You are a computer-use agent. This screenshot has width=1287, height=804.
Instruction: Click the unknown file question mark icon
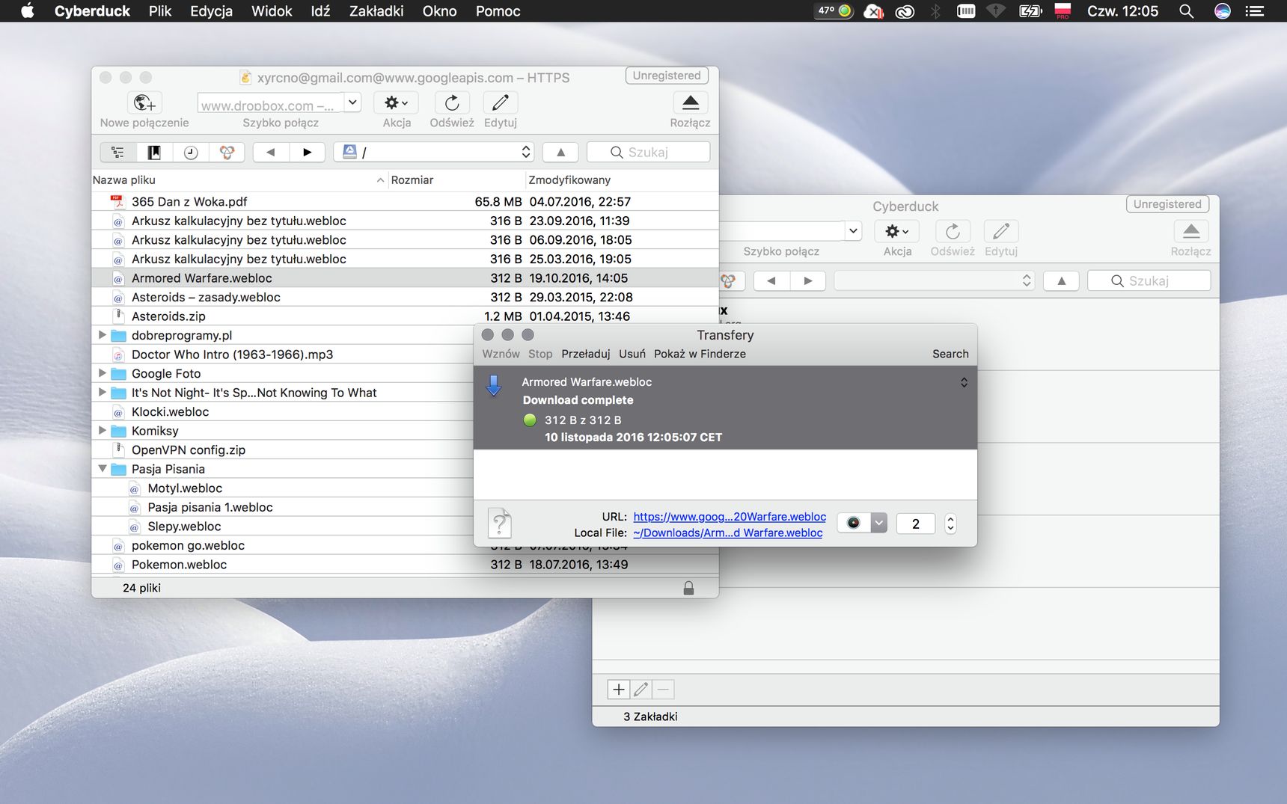click(x=500, y=523)
